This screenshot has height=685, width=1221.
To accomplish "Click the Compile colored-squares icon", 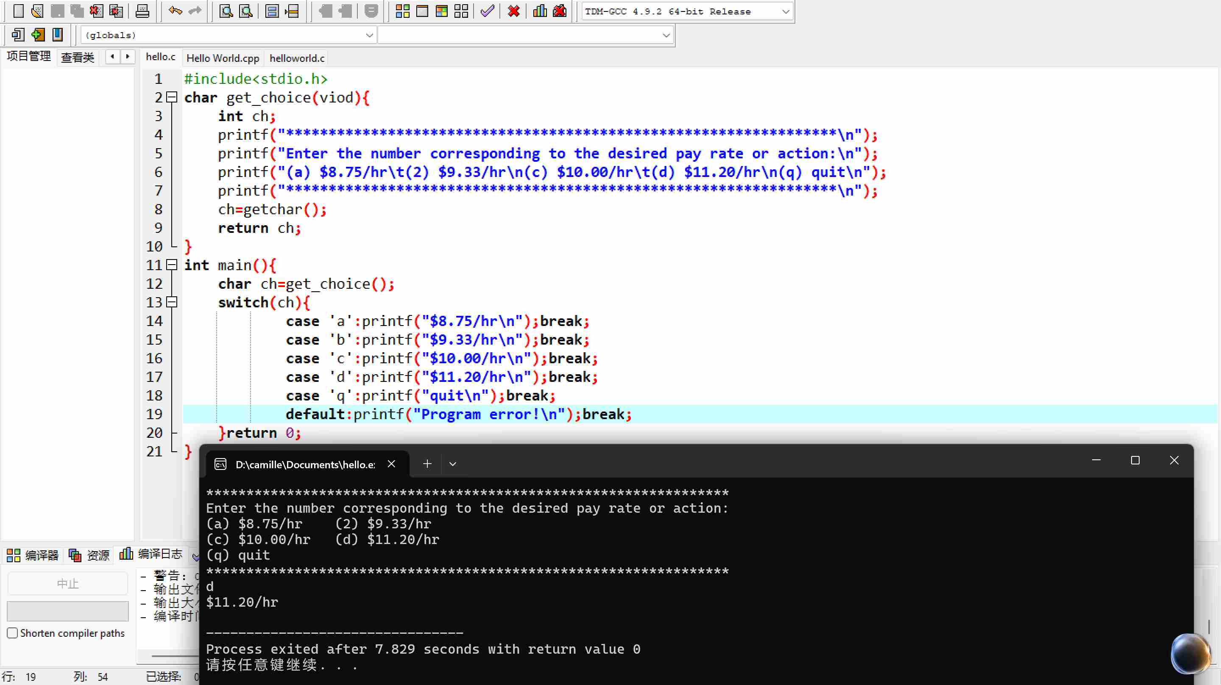I will [402, 11].
